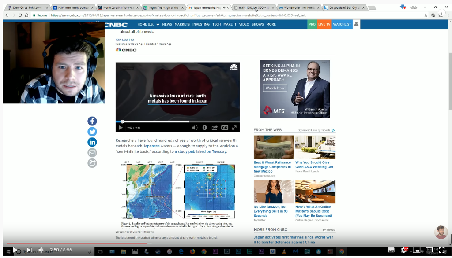This screenshot has height=258, width=452.
Task: Skip to next video in YouTube player
Action: point(29,250)
